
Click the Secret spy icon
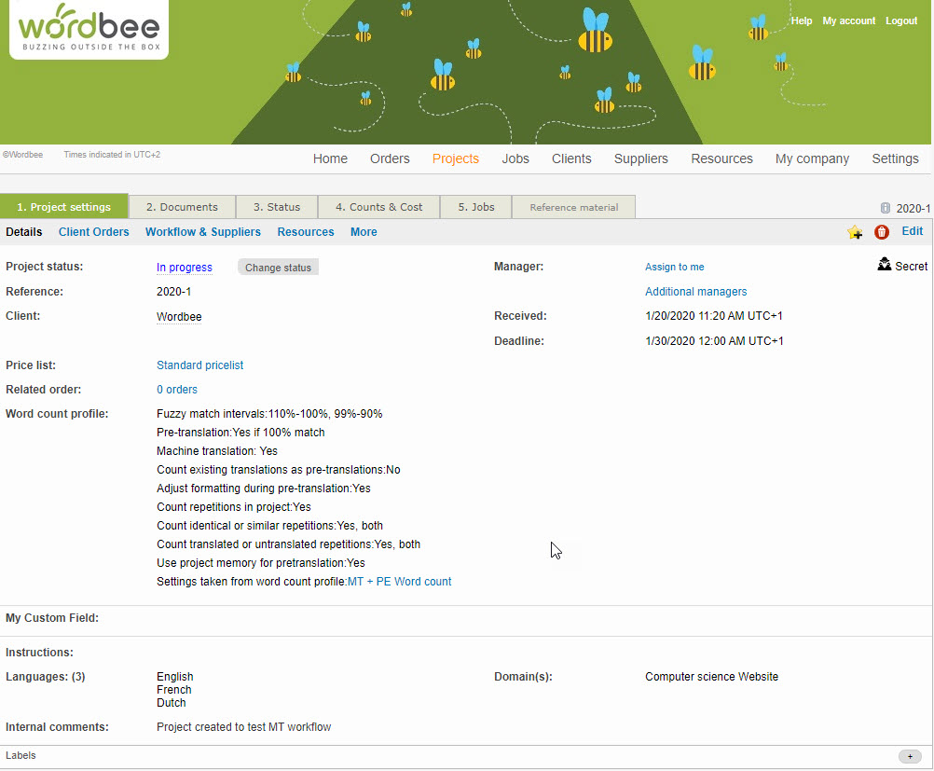[885, 266]
